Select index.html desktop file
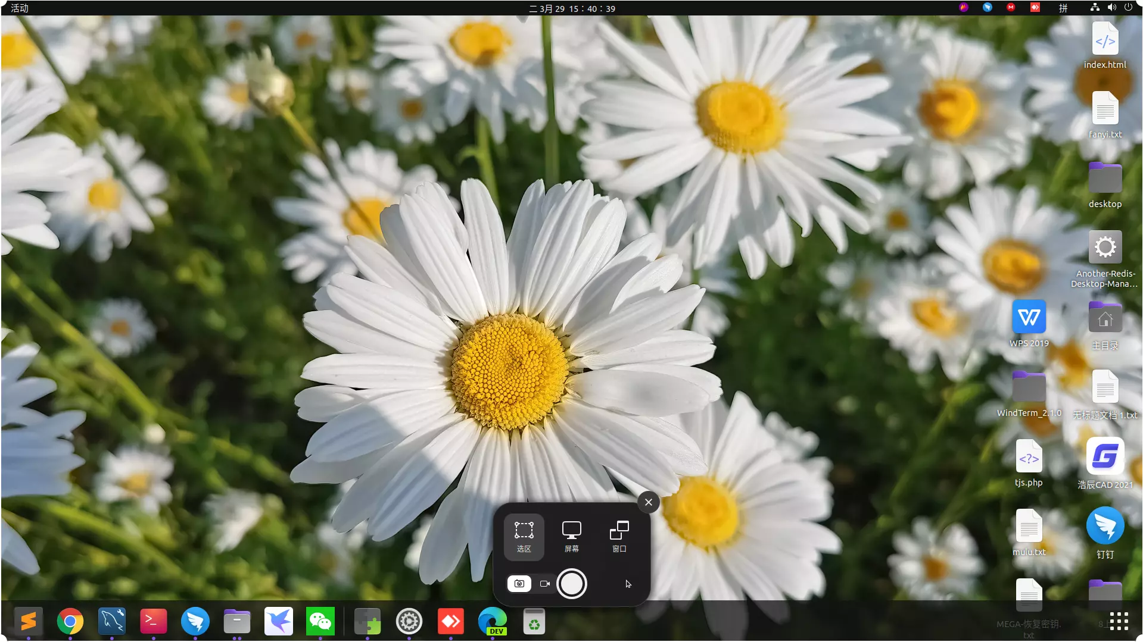The height and width of the screenshot is (642, 1143). (x=1105, y=46)
